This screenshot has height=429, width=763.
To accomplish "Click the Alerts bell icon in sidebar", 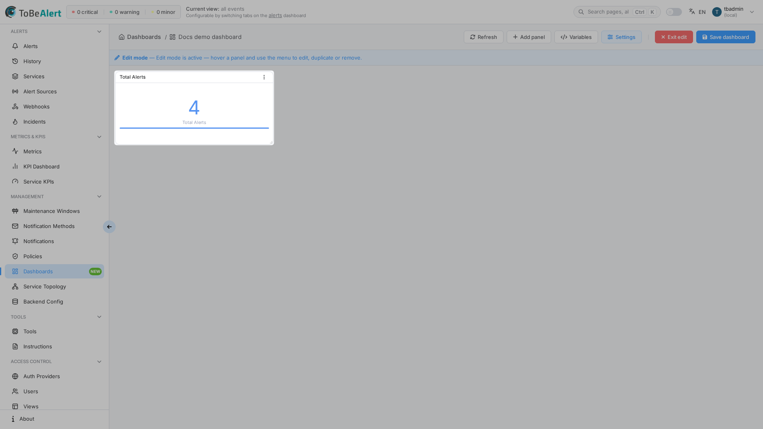I will [x=15, y=46].
